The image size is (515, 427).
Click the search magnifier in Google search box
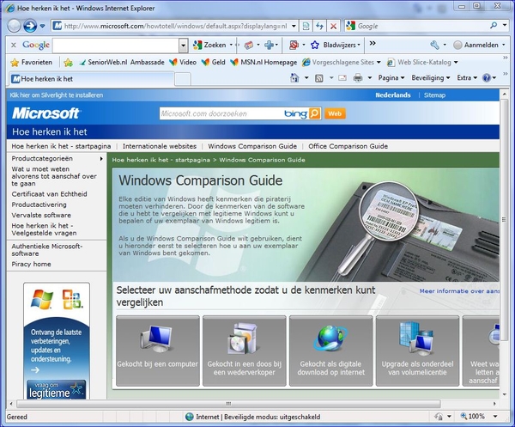pos(494,26)
